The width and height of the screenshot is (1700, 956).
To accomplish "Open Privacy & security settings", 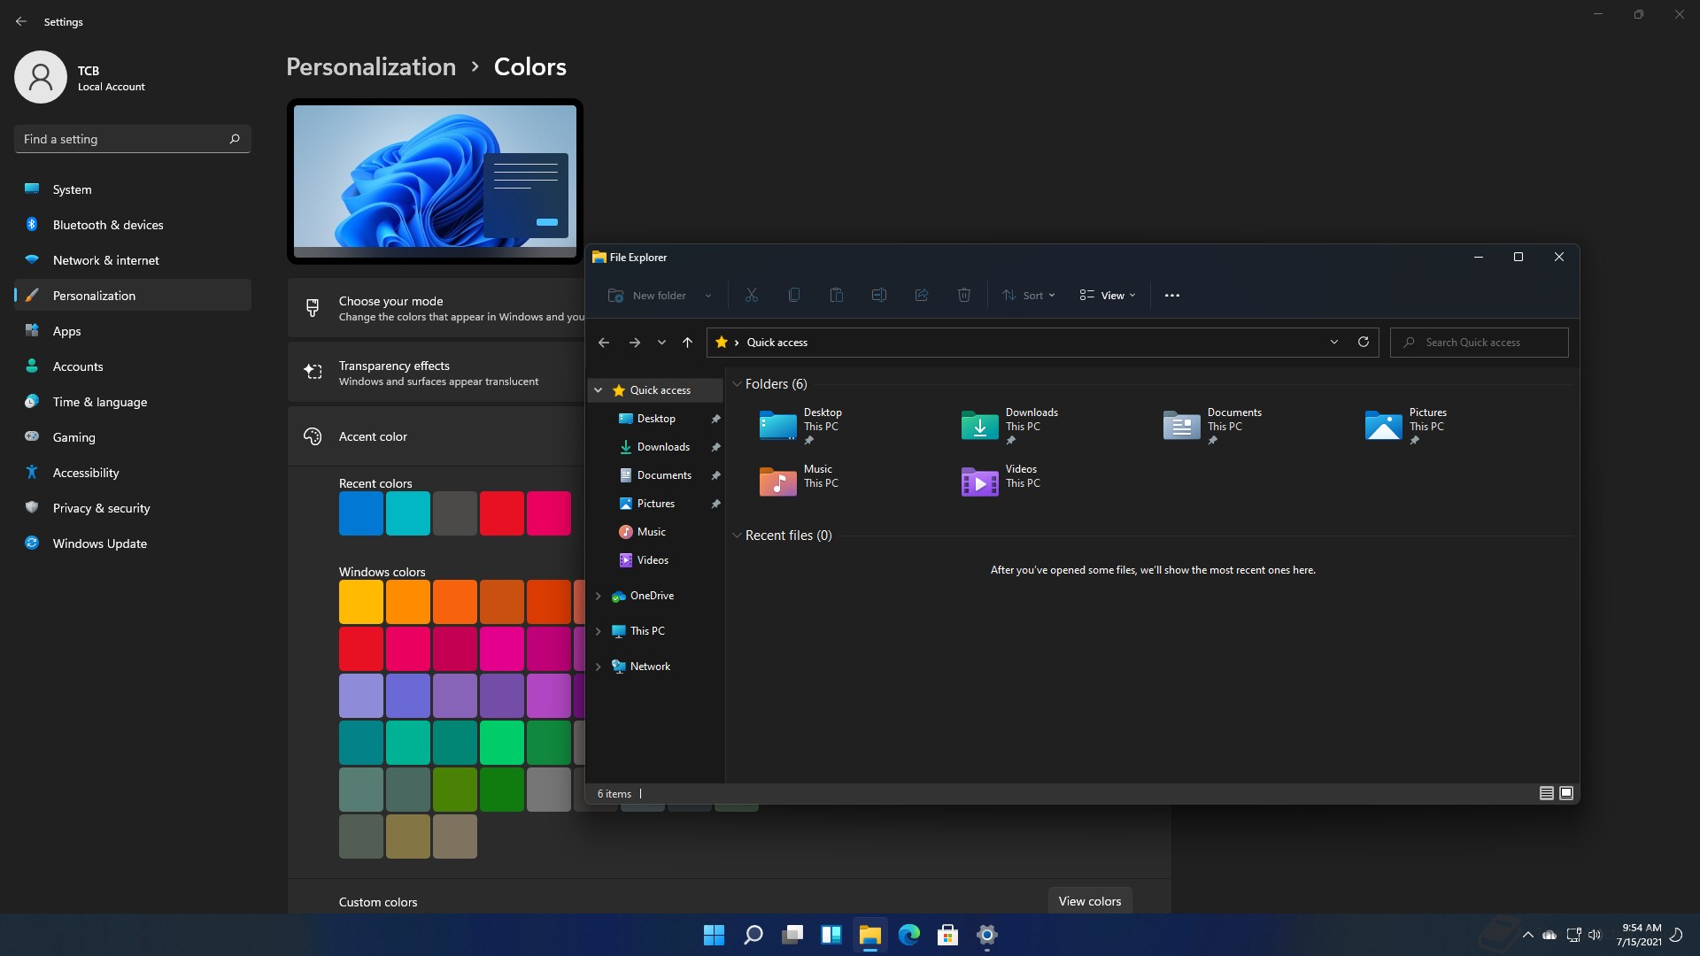I will click(133, 508).
